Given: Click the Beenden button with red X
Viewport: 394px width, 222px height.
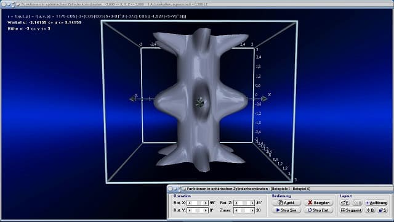Looking at the screenshot, I should tap(319, 203).
